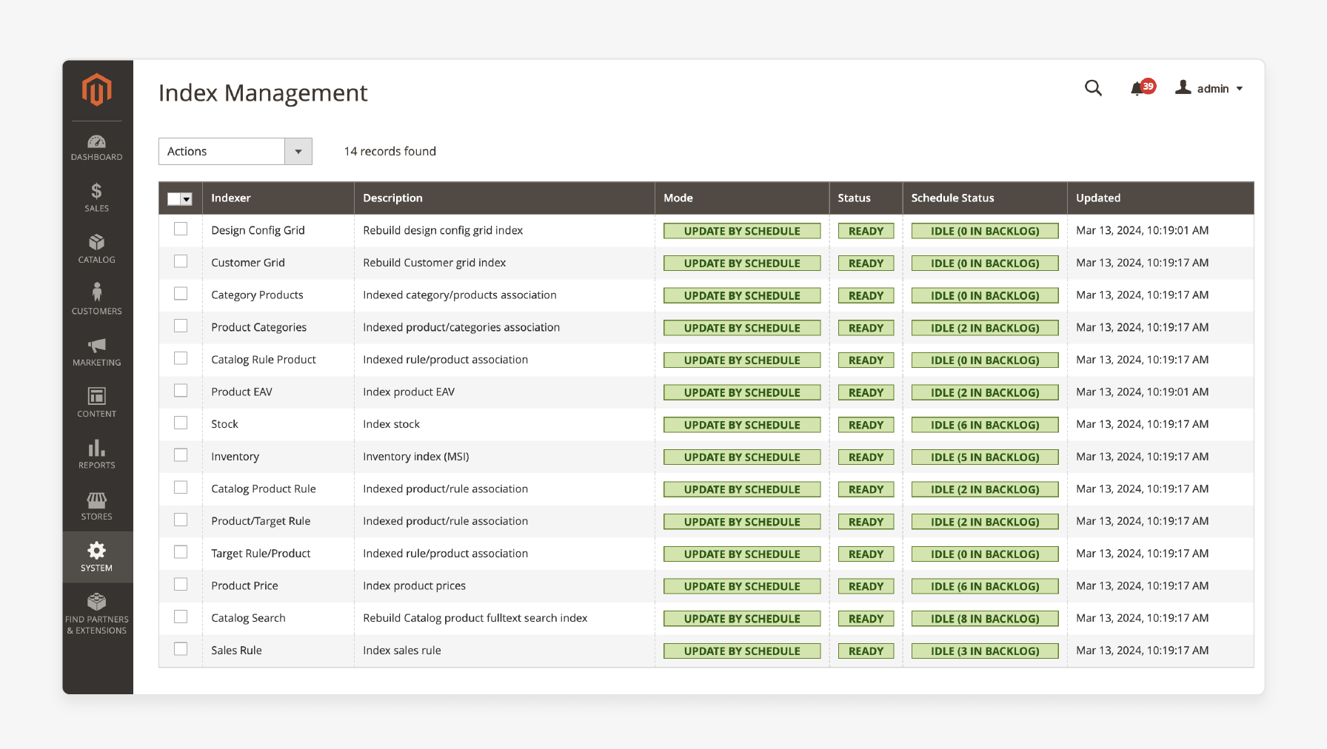1327x749 pixels.
Task: Click 'Rebuild design config grid index' description
Action: click(x=443, y=230)
